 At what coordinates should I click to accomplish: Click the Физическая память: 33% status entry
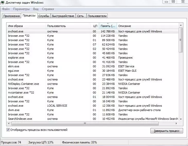click(79, 142)
